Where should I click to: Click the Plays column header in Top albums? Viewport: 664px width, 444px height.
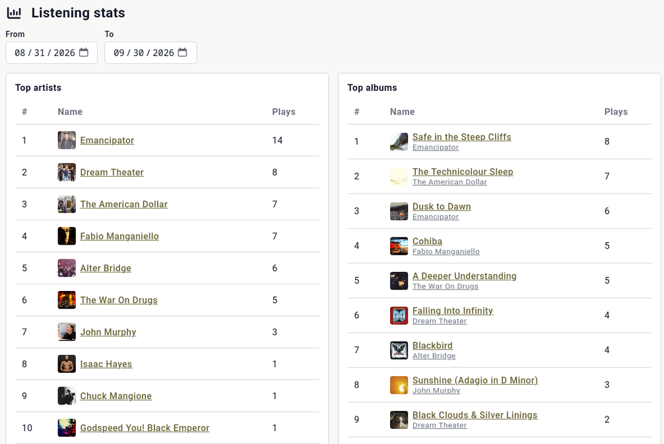tap(616, 111)
